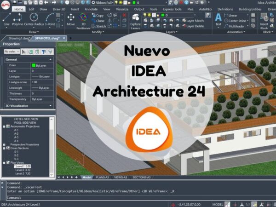Image resolution: width=276 pixels, height=207 pixels.
Task: Open the Ribbon Full workspace dropdown
Action: coord(103,3)
